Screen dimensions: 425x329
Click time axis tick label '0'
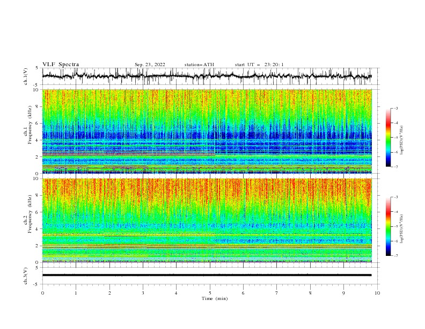pos(42,293)
